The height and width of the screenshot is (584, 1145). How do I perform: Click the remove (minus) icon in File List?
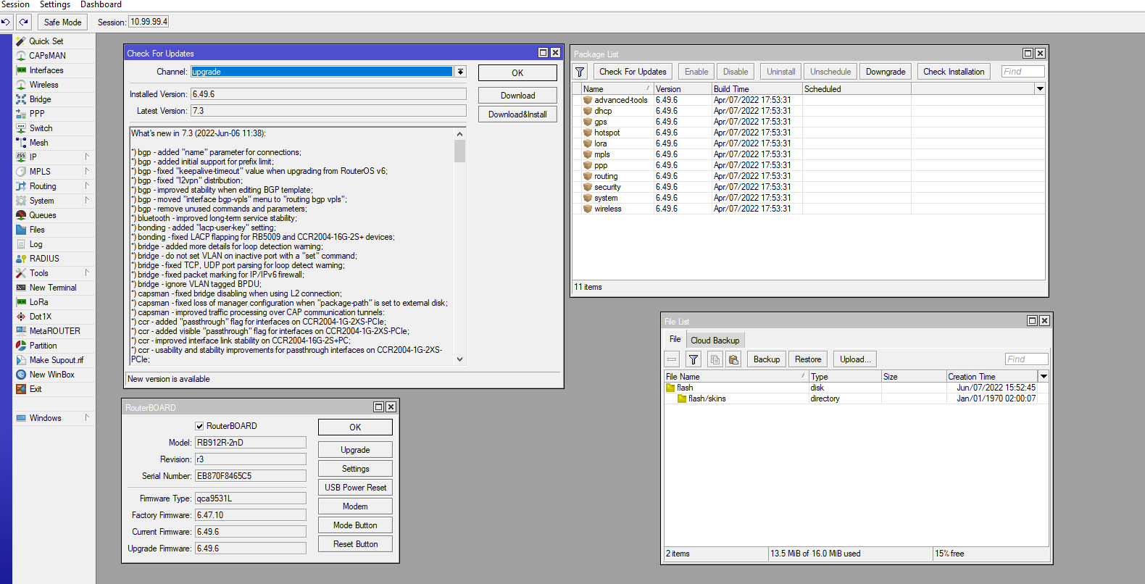[x=673, y=359]
